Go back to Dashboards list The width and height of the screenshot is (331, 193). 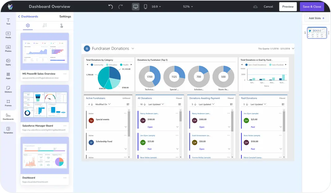[x=28, y=16]
